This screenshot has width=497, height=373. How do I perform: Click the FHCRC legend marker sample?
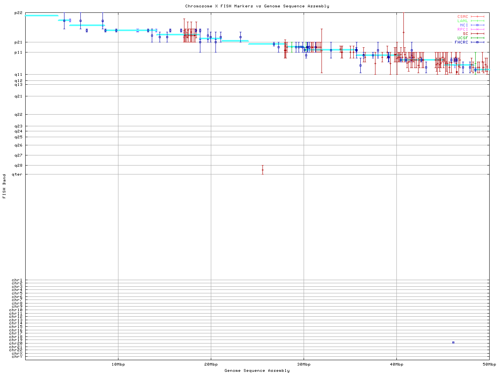pos(477,42)
